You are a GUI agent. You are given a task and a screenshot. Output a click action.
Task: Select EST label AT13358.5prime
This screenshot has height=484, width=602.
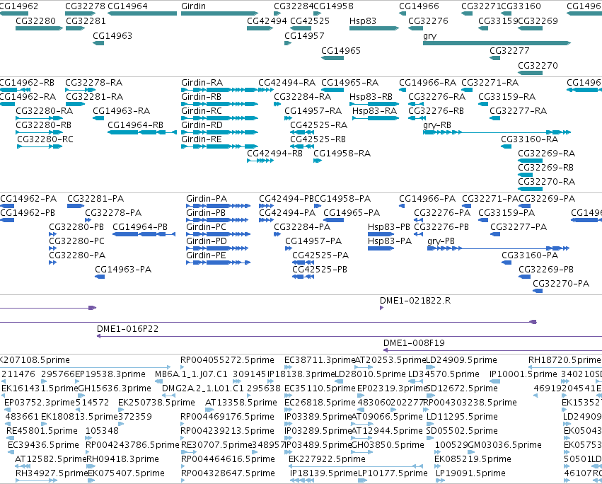[x=241, y=403]
